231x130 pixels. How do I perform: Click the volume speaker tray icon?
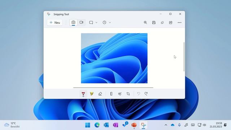[204, 125]
